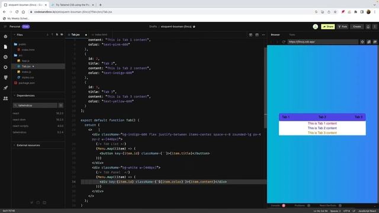The image size is (379, 213).
Task: Click the Create button
Action: tap(356, 27)
